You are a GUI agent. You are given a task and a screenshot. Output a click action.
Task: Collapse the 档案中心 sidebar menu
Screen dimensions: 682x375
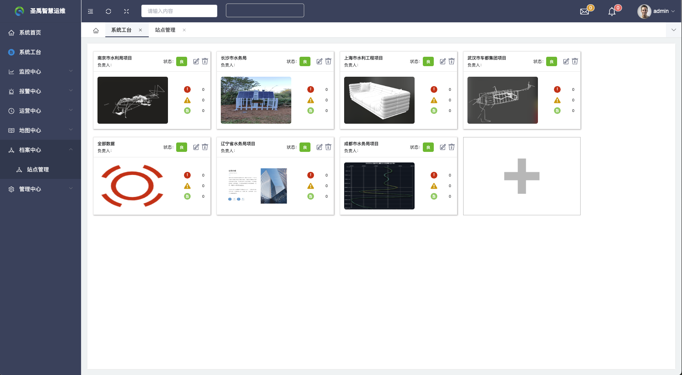(40, 150)
